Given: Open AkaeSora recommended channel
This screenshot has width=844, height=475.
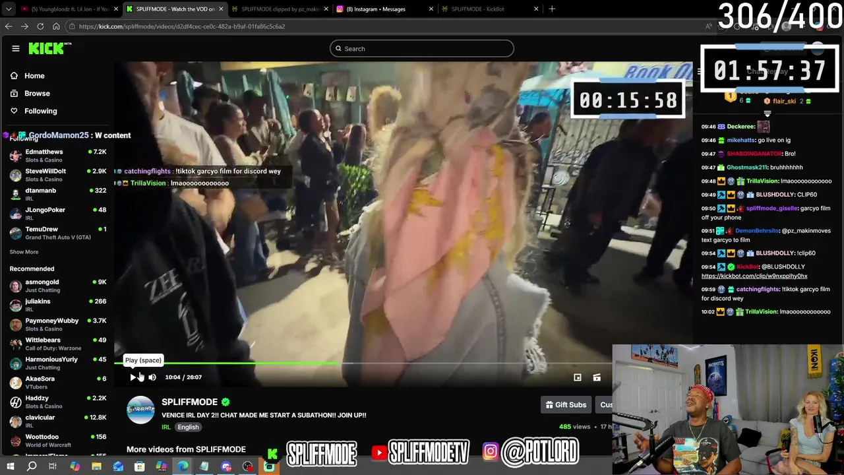Looking at the screenshot, I should 58,382.
